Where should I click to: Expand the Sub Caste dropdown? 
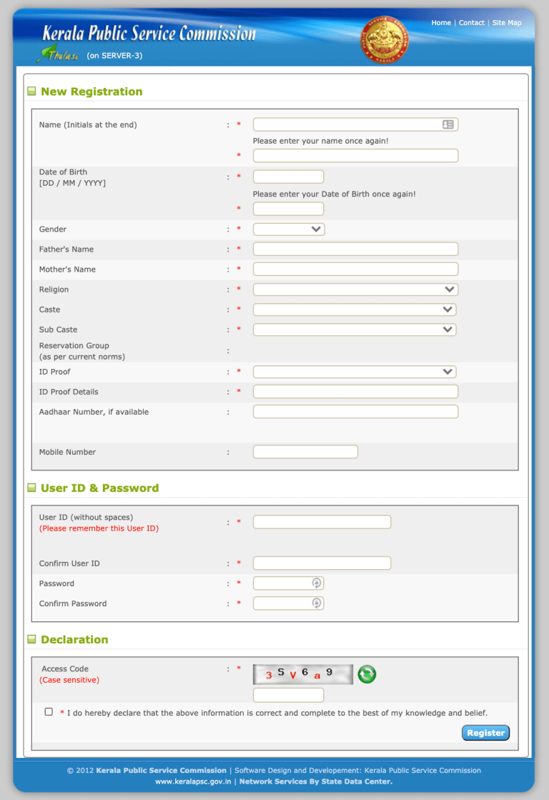click(355, 330)
